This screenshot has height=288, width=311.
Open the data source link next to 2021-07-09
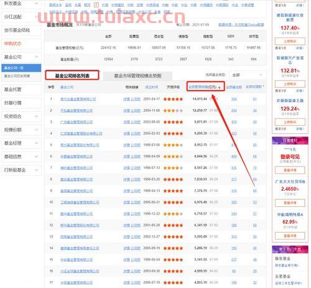click(x=241, y=25)
